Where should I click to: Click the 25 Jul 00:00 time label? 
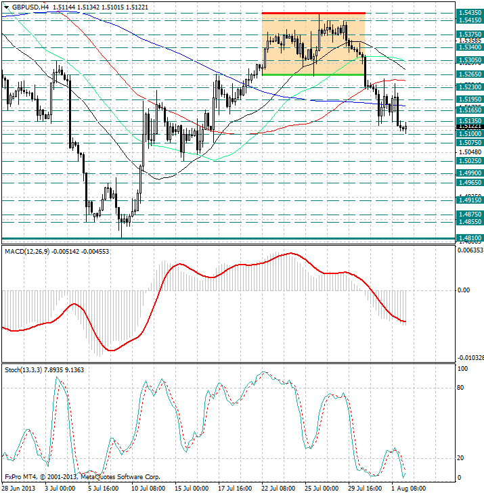[x=322, y=489]
